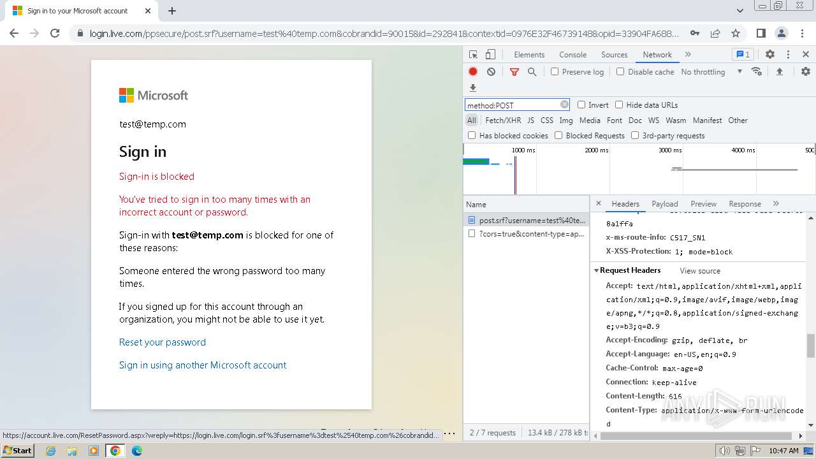Import HAR file upload icon

779,71
